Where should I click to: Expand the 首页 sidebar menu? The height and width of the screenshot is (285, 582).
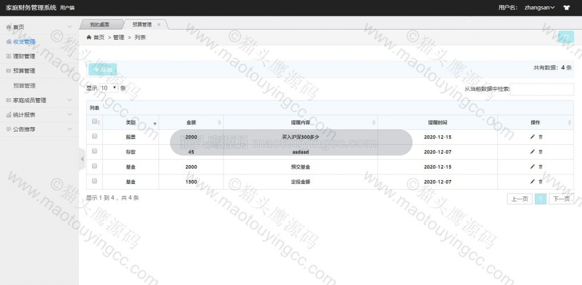pos(39,27)
